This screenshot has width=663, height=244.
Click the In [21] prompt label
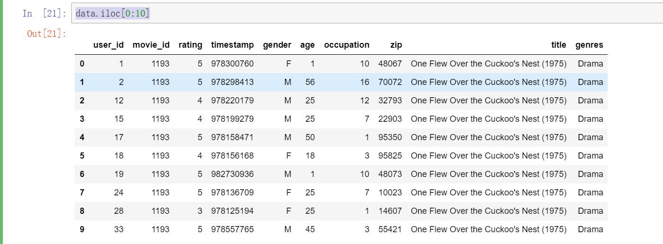(44, 13)
